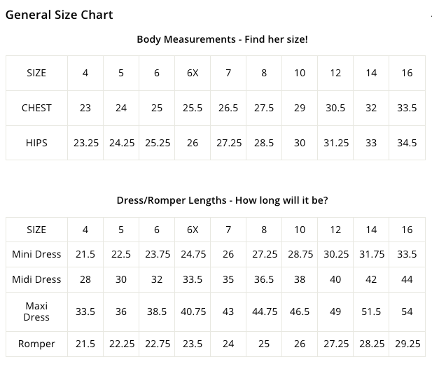Viewport: 432px width, 371px height.
Task: Click hips measurement cell for size 16
Action: [x=407, y=143]
